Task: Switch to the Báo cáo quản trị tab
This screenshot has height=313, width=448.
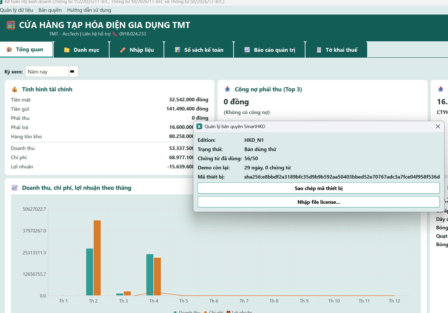Action: coord(269,50)
